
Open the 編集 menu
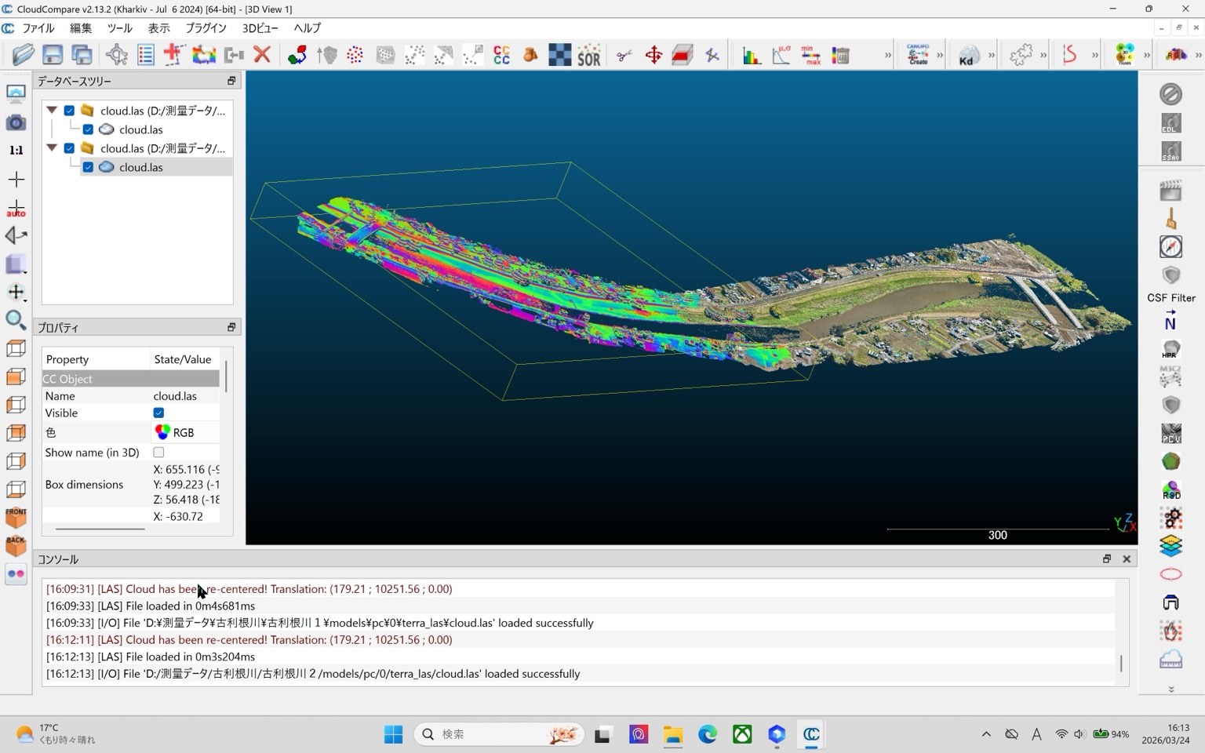pos(81,27)
